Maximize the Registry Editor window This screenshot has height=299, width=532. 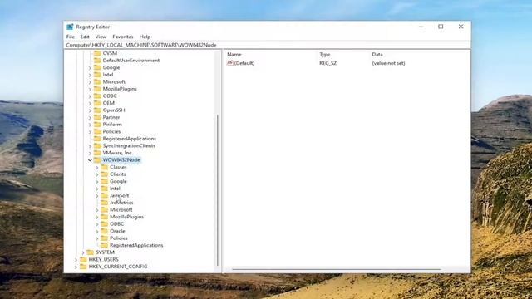click(441, 27)
